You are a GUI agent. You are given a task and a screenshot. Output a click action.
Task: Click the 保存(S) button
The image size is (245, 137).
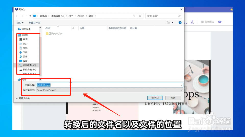[x=155, y=98]
